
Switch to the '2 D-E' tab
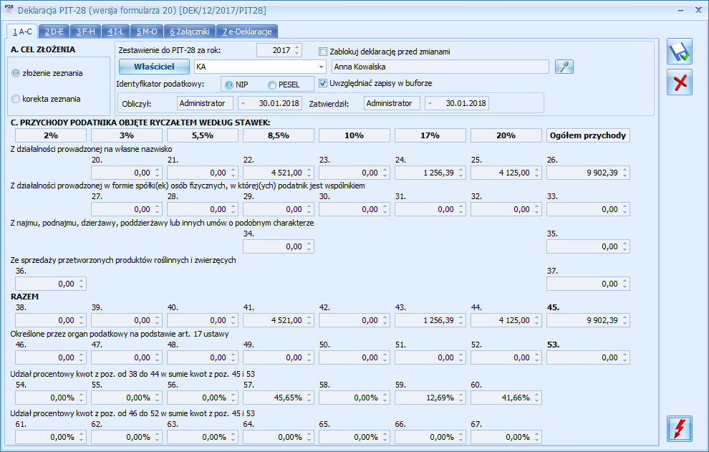[x=54, y=32]
